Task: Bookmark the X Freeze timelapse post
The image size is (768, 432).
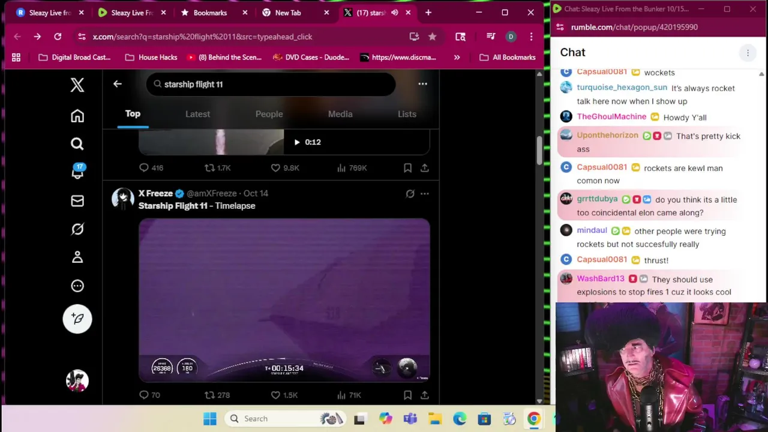Action: click(407, 395)
